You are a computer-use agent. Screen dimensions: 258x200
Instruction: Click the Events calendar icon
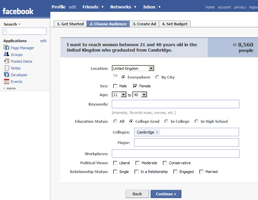tap(6, 81)
